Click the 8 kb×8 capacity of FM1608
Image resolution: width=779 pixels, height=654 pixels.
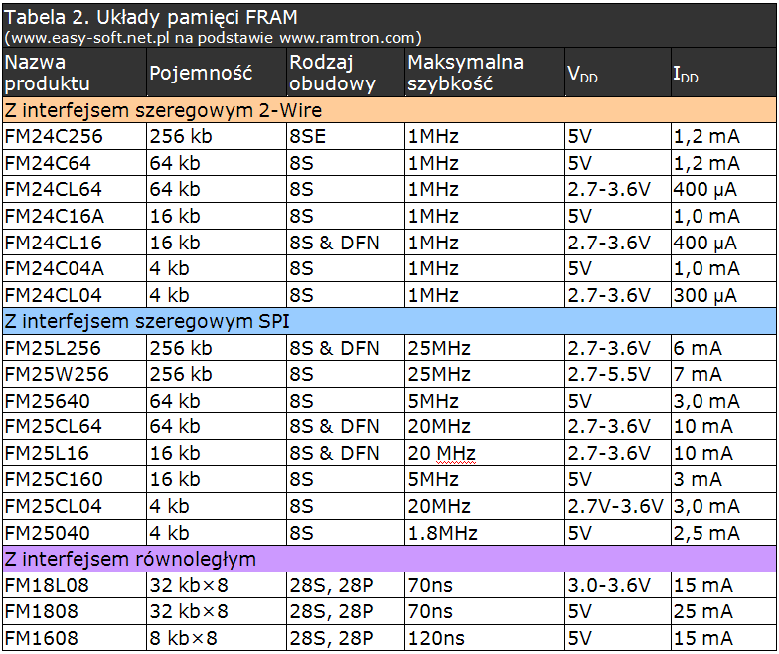[x=217, y=638]
